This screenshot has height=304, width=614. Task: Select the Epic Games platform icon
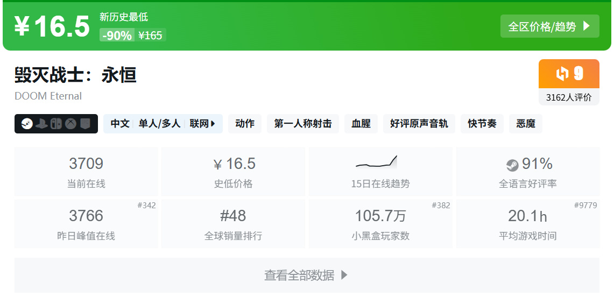click(85, 124)
